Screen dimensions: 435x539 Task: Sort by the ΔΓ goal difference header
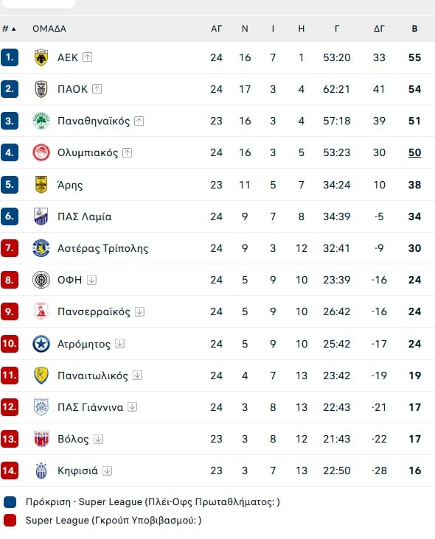click(379, 29)
